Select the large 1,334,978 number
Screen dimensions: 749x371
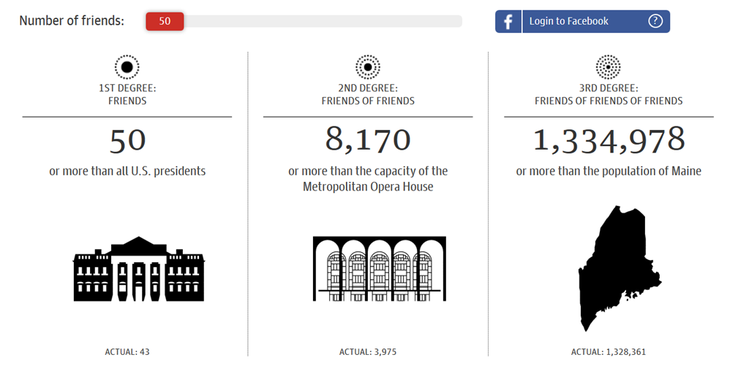pyautogui.click(x=609, y=140)
